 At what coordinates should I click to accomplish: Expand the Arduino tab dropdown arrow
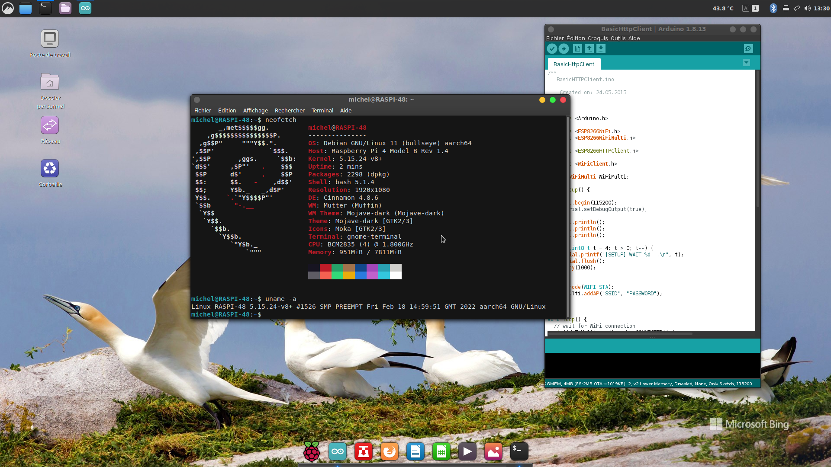click(x=746, y=63)
